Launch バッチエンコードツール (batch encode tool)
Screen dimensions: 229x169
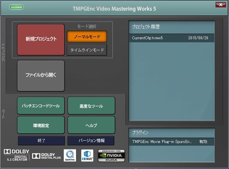41,106
